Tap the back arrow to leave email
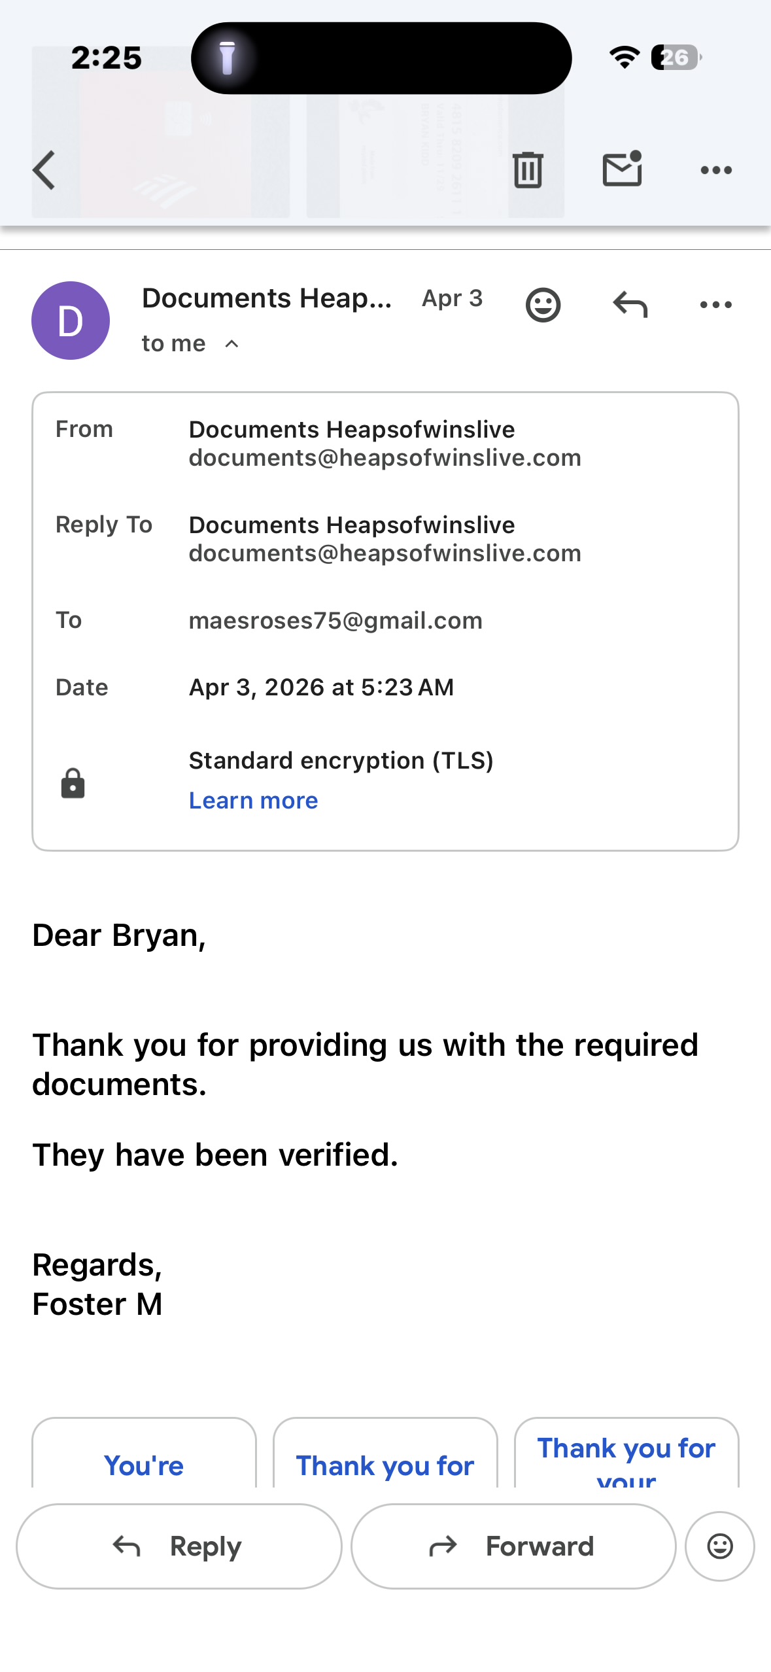The image size is (771, 1672). point(44,170)
